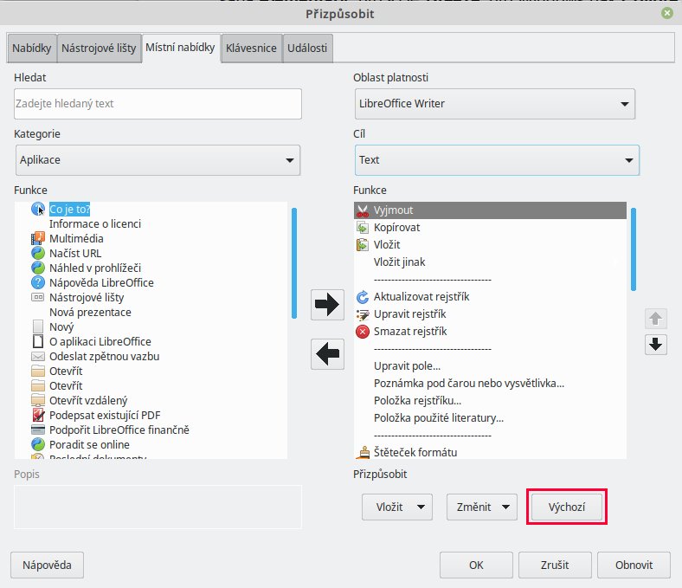The height and width of the screenshot is (588, 682).
Task: Open the Kategorie dropdown showing Aplikace
Action: point(158,160)
